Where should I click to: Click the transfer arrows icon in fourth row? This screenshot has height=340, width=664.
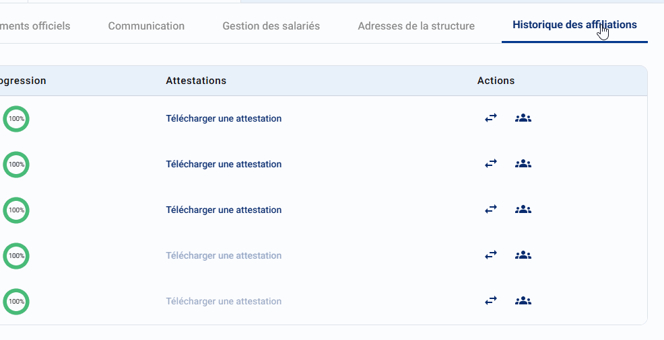491,255
